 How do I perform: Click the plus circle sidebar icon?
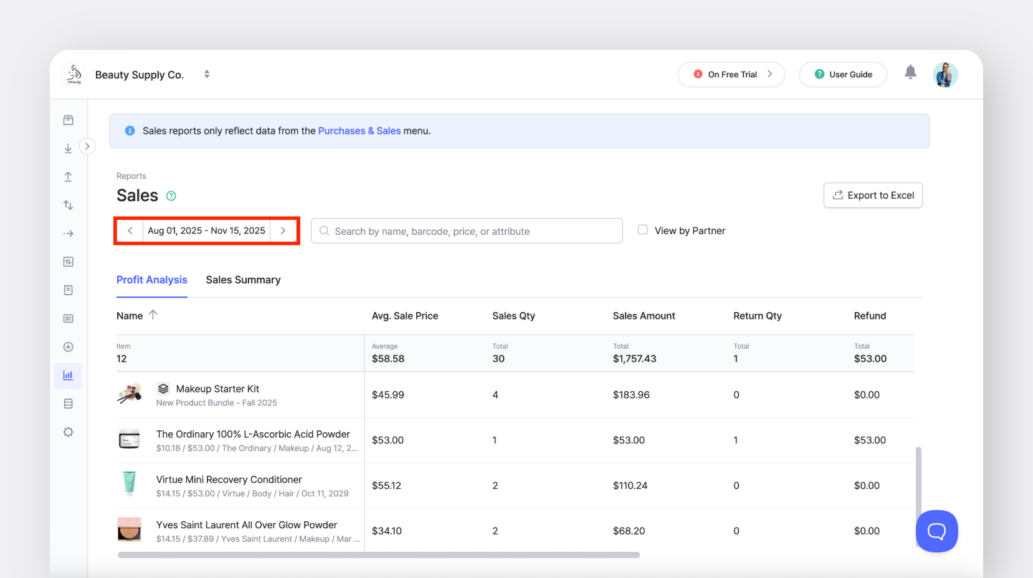coord(68,346)
